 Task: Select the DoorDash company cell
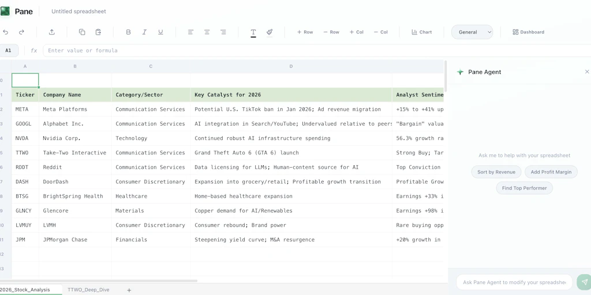(x=75, y=181)
